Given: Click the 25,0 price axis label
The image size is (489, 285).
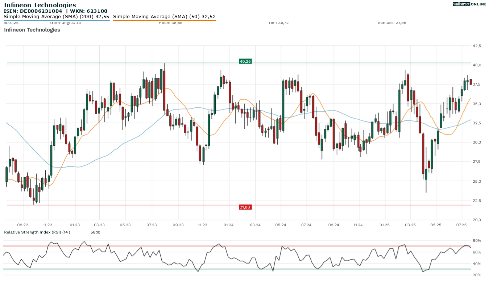Looking at the screenshot, I should [477, 181].
